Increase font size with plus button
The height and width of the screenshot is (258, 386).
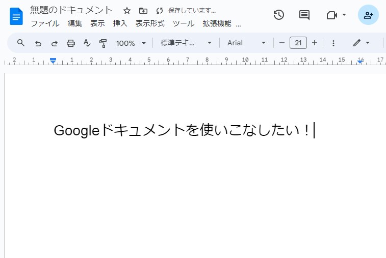tap(315, 43)
